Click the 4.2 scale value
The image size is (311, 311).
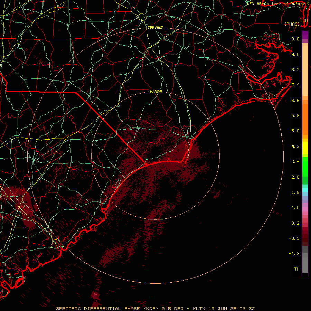point(295,147)
